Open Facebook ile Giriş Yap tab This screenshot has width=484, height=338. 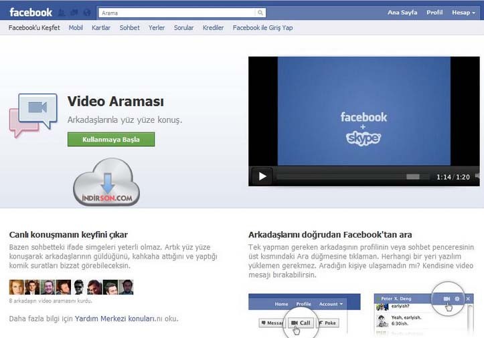point(262,28)
